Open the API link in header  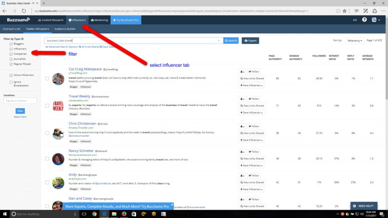click(x=355, y=20)
